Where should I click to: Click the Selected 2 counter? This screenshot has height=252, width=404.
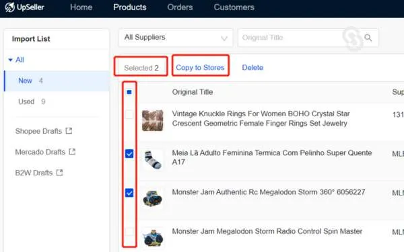pyautogui.click(x=141, y=68)
